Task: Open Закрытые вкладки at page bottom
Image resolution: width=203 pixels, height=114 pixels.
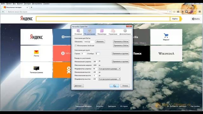Action: (x=83, y=106)
